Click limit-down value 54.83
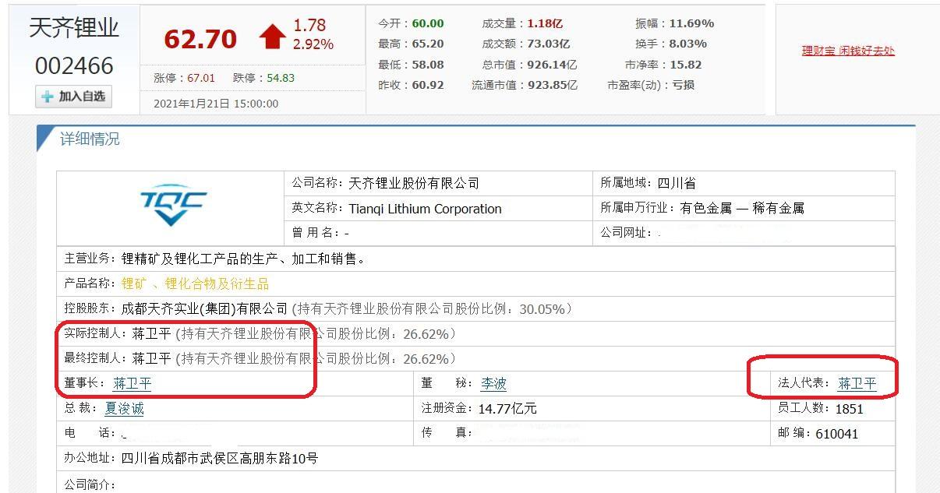The width and height of the screenshot is (940, 493). coord(281,78)
